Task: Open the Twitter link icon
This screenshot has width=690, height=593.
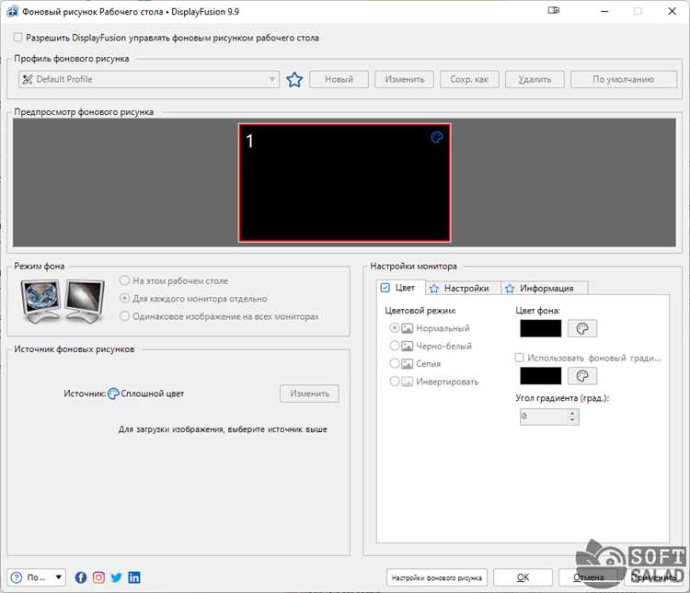Action: coord(116,577)
